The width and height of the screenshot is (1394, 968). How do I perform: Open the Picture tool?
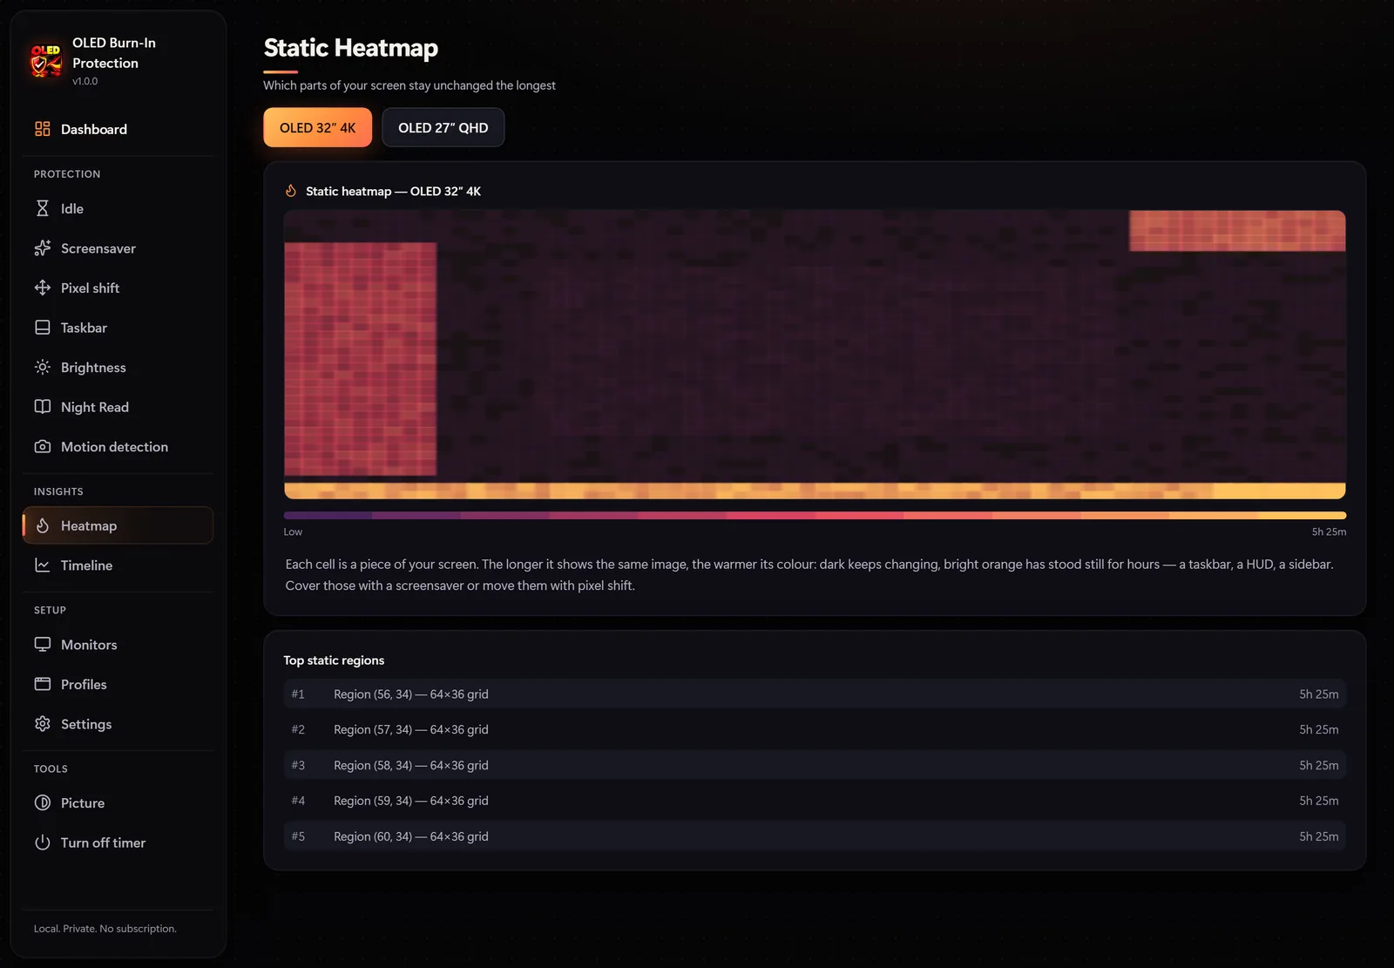(118, 802)
